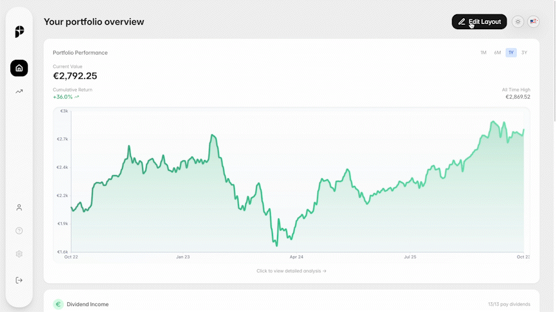Open the trending chart page in the sidebar
This screenshot has height=312, width=556.
(19, 92)
